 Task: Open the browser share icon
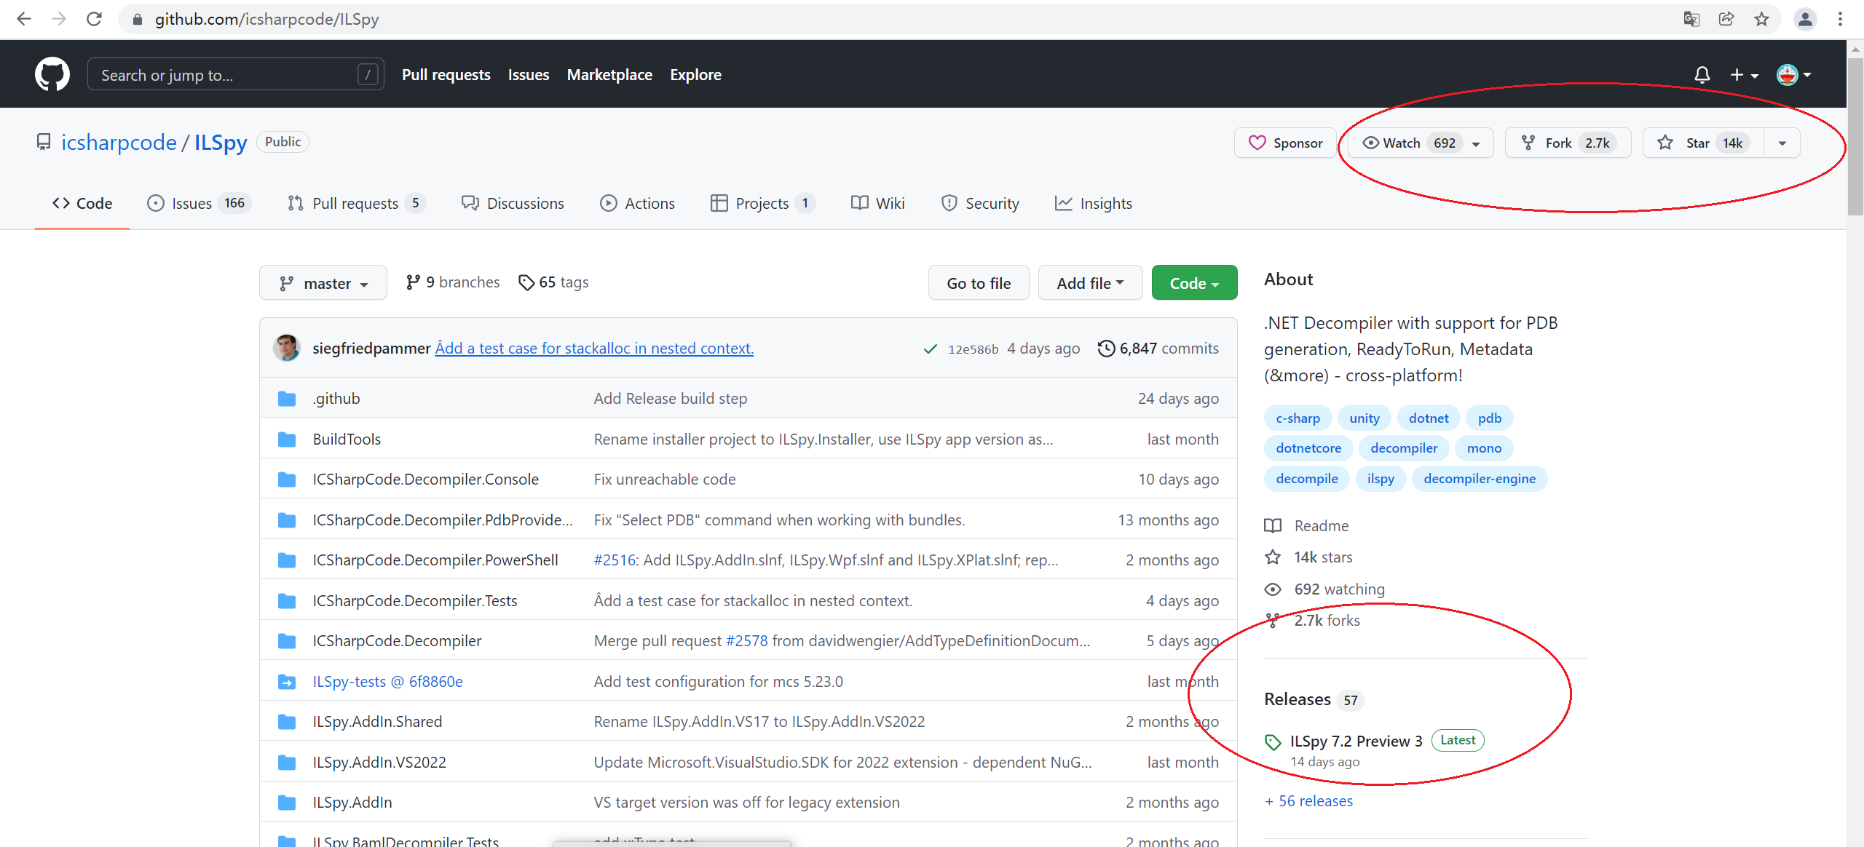click(1726, 19)
